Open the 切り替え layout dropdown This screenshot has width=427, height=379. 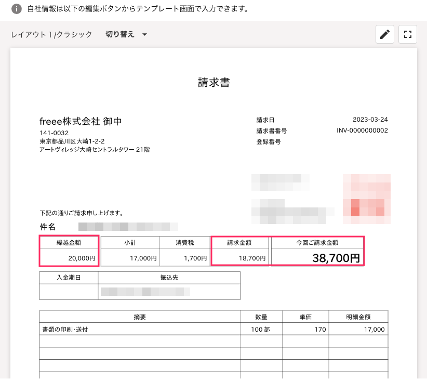tap(126, 34)
